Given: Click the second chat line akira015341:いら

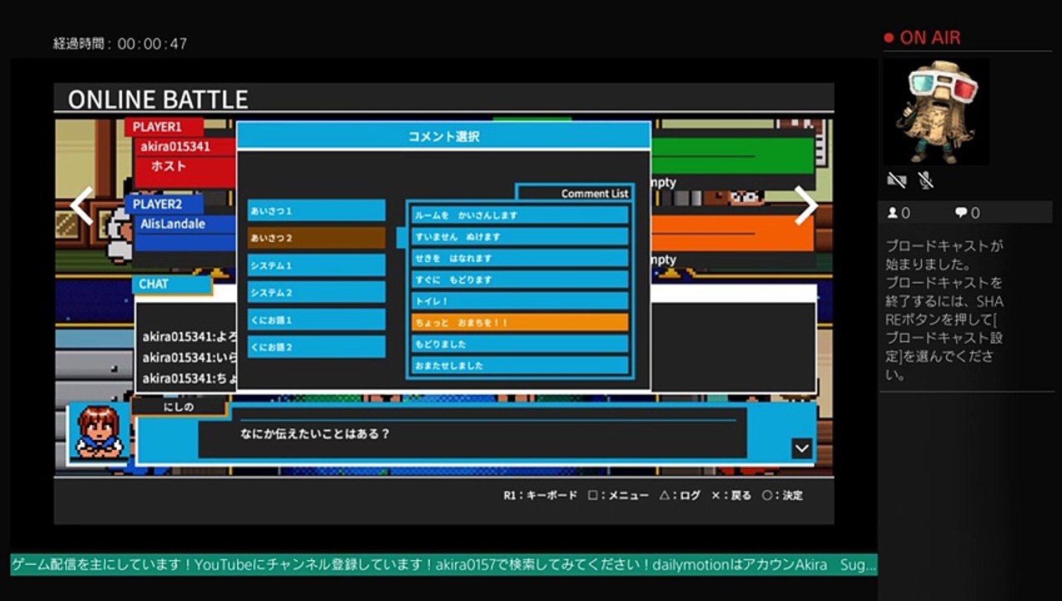Looking at the screenshot, I should (x=190, y=357).
